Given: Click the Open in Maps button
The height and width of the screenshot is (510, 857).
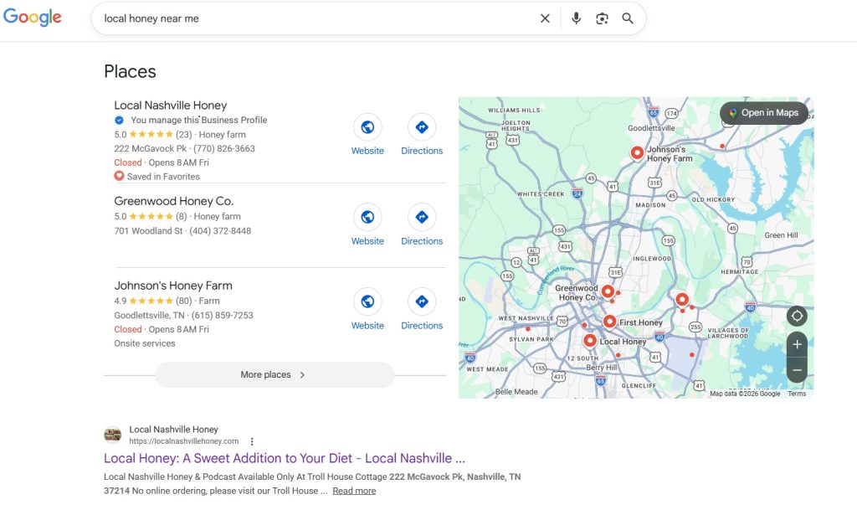Looking at the screenshot, I should pos(763,113).
